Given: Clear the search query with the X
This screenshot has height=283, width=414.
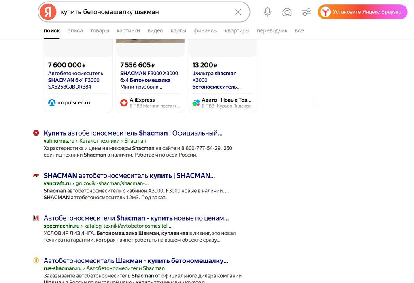Looking at the screenshot, I should (x=238, y=12).
